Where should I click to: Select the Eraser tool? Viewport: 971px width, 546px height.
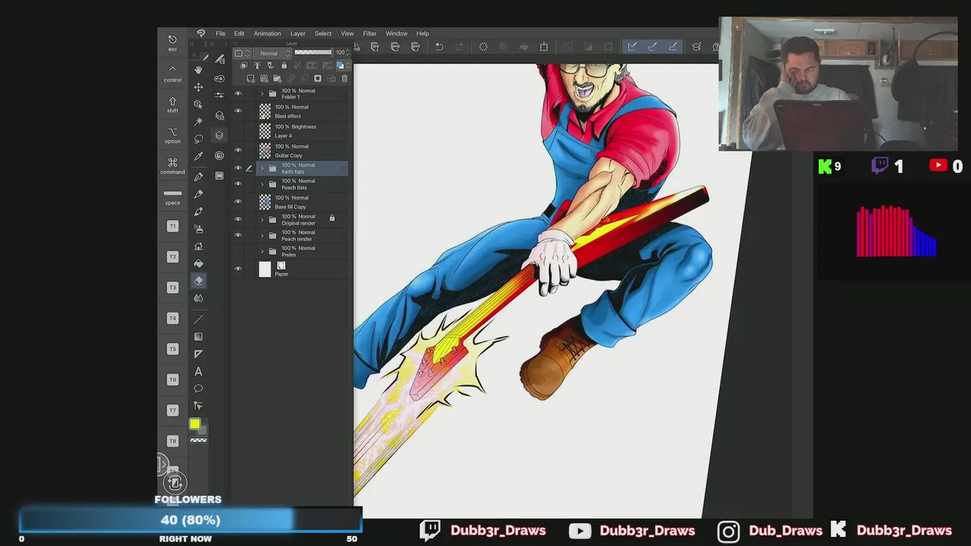(198, 281)
